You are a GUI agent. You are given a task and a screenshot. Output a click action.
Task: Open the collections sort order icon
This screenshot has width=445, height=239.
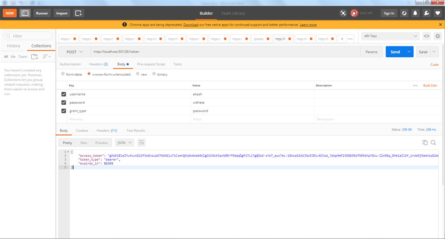pos(46,56)
